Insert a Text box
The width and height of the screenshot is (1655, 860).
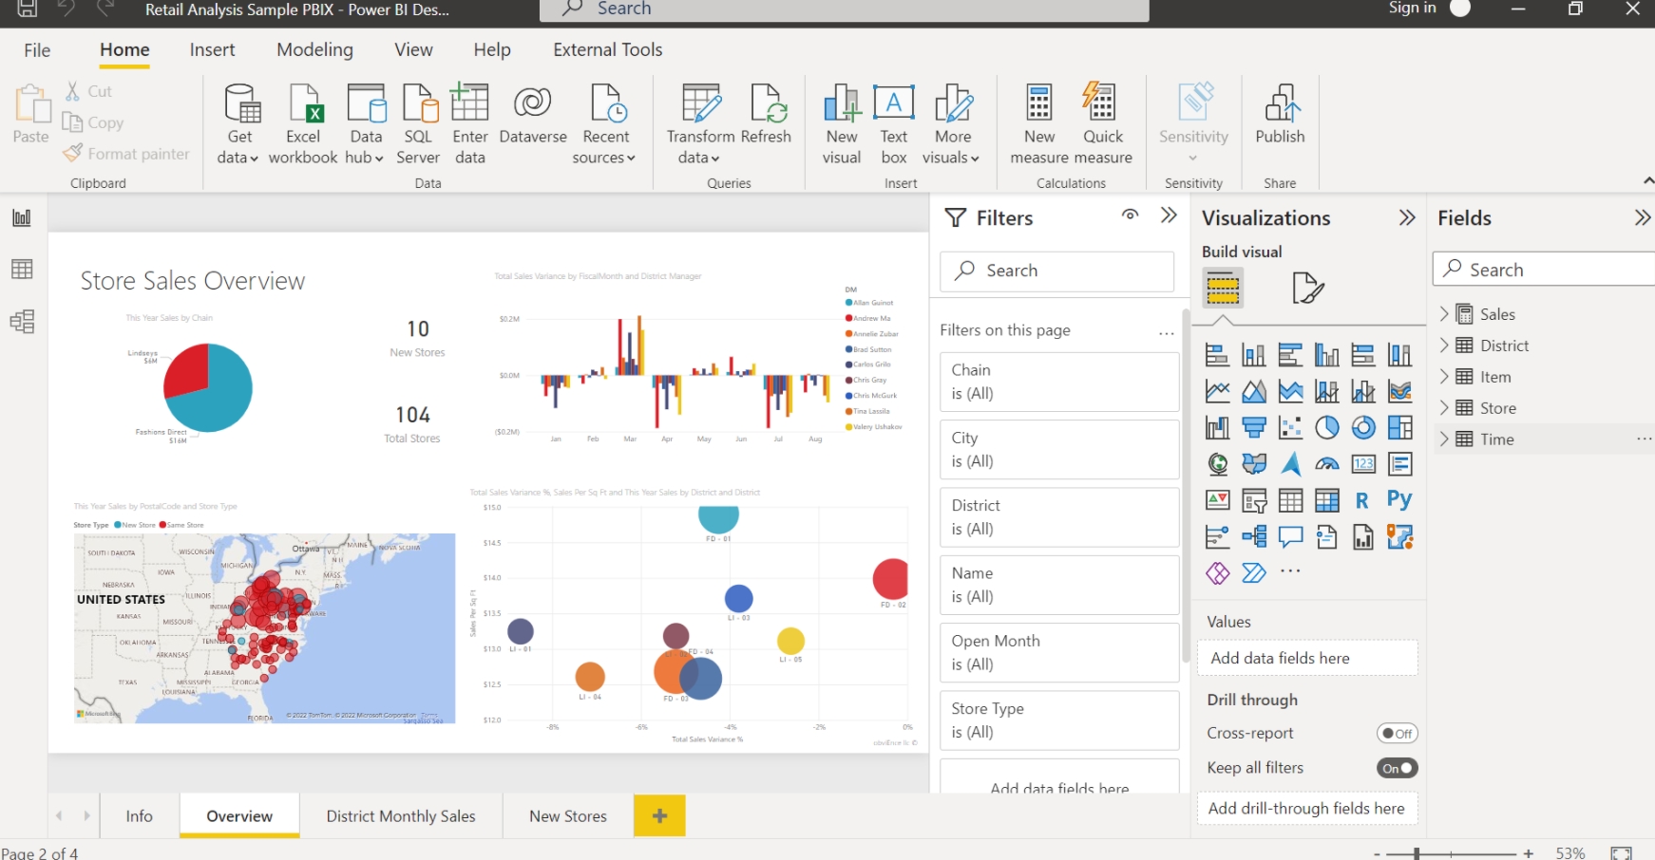click(x=894, y=123)
